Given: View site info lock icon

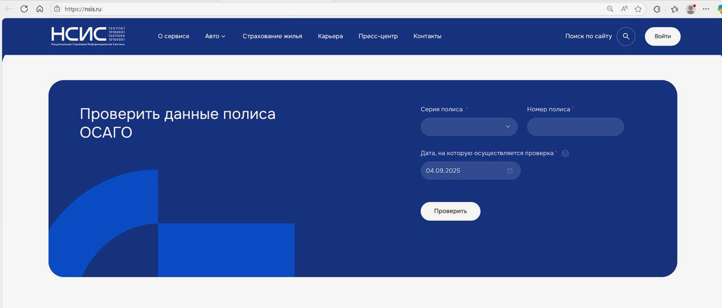Looking at the screenshot, I should point(57,9).
